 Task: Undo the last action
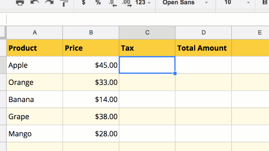pos(35,3)
